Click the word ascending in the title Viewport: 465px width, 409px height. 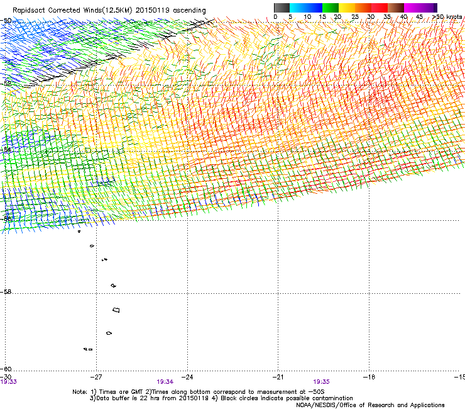pos(190,11)
